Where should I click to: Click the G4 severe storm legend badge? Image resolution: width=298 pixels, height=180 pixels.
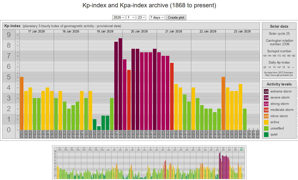pos(266,98)
